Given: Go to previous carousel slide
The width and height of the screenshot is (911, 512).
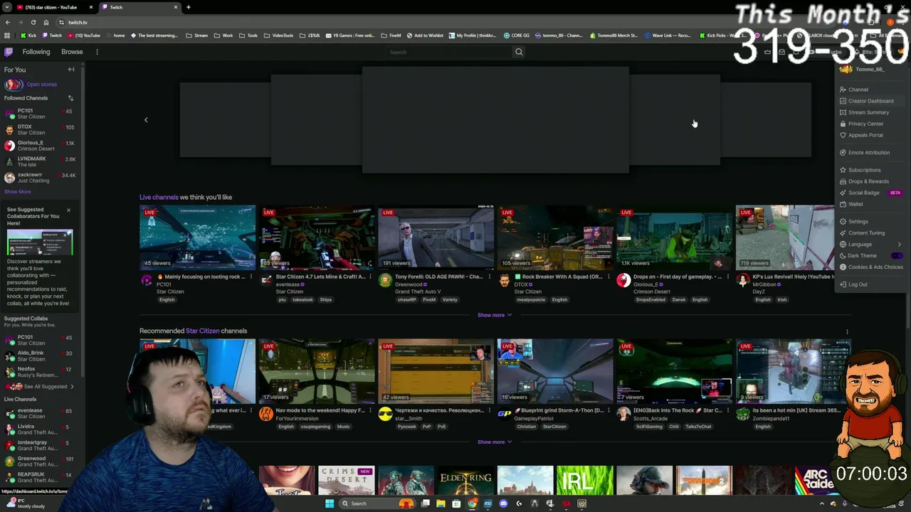Looking at the screenshot, I should coord(146,120).
